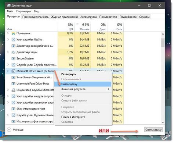Image resolution: width=174 pixels, height=143 pixels.
Task: Open the Службы tab
Action: pos(144,17)
